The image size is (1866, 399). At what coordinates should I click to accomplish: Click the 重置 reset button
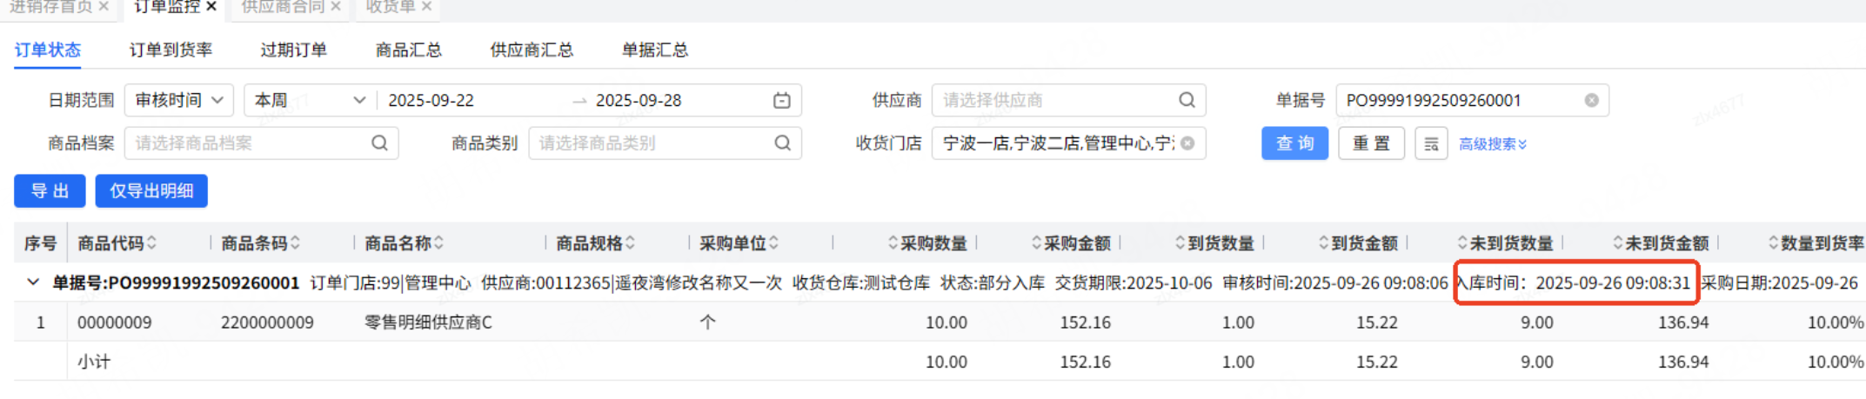[1370, 143]
